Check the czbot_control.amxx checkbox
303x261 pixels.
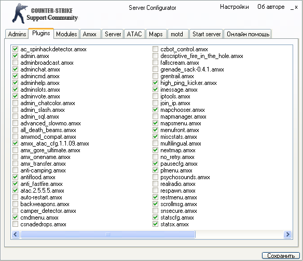(x=155, y=49)
